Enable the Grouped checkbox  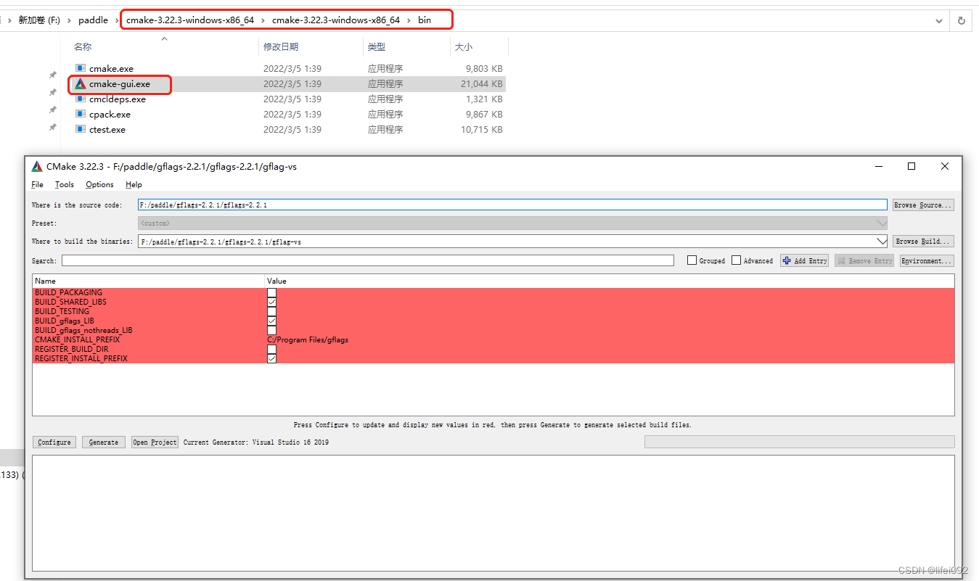coord(692,260)
